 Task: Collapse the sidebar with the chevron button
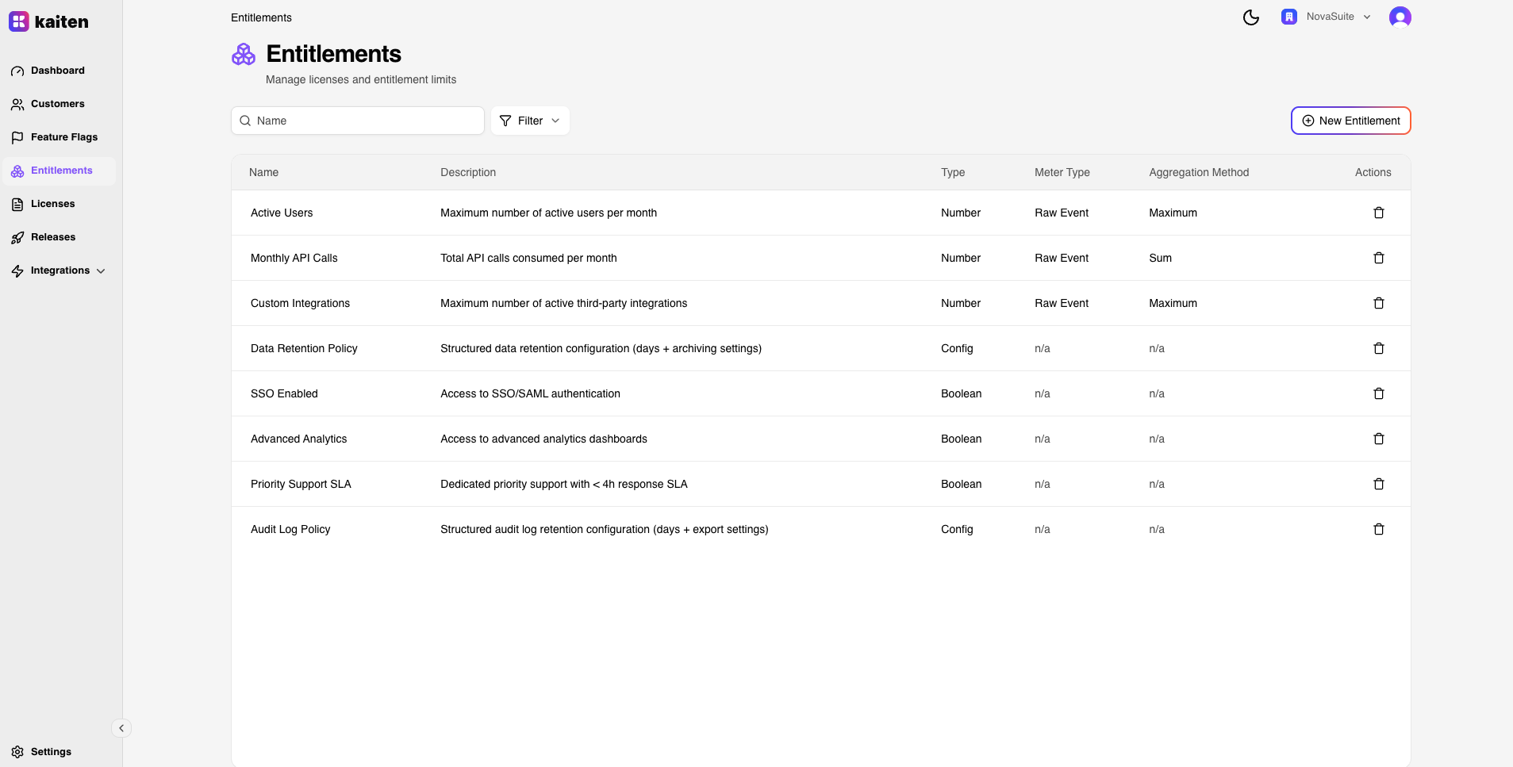coord(121,728)
